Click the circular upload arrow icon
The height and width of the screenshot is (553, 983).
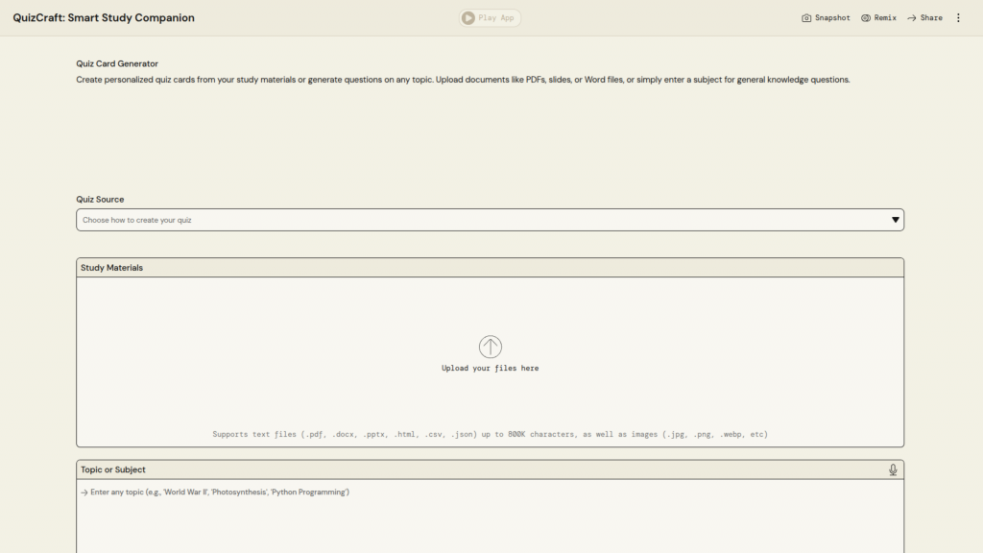point(490,347)
